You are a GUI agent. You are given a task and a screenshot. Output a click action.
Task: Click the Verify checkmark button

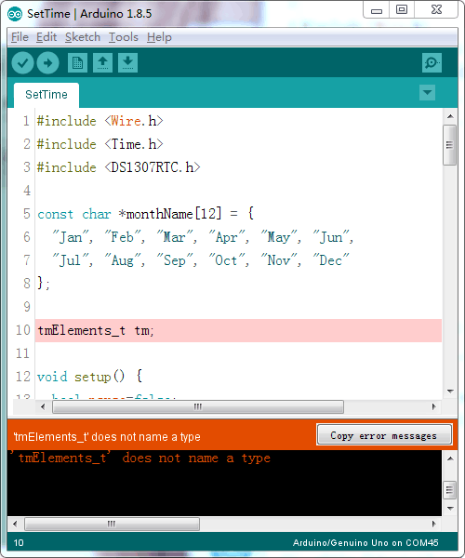coord(22,63)
